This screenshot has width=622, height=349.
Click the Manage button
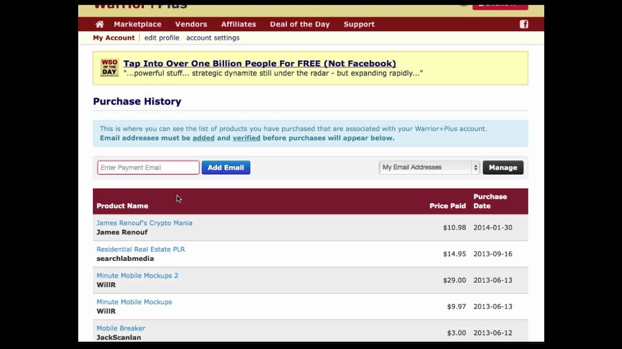(503, 168)
